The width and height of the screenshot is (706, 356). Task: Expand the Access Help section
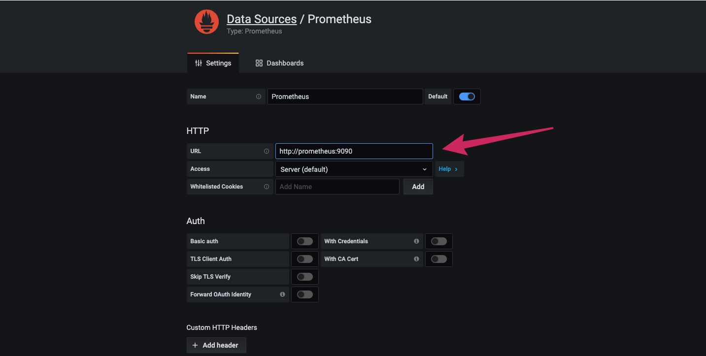coord(449,169)
